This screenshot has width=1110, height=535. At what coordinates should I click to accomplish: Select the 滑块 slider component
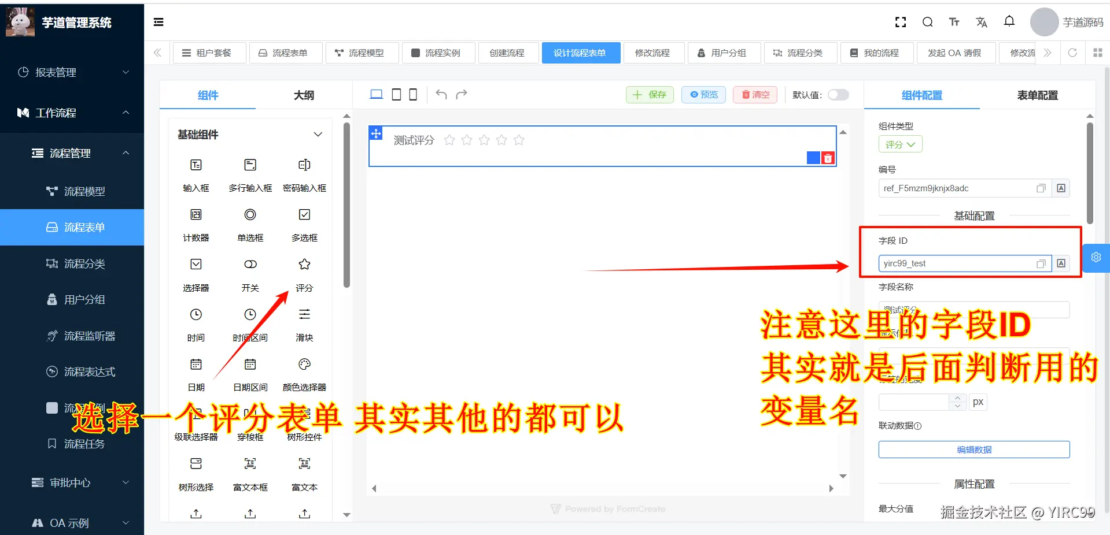click(304, 324)
